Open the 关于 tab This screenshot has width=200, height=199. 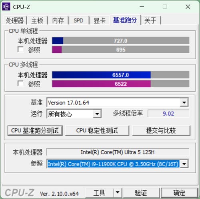tap(150, 20)
